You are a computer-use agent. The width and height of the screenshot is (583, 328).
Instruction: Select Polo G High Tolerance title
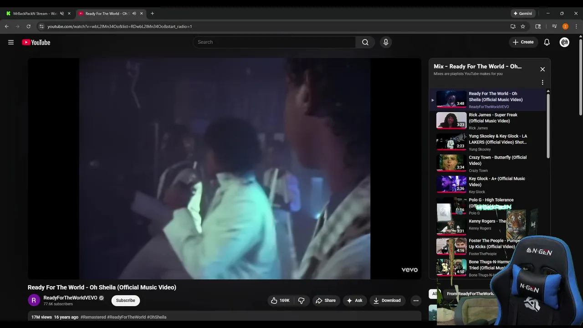tap(491, 200)
